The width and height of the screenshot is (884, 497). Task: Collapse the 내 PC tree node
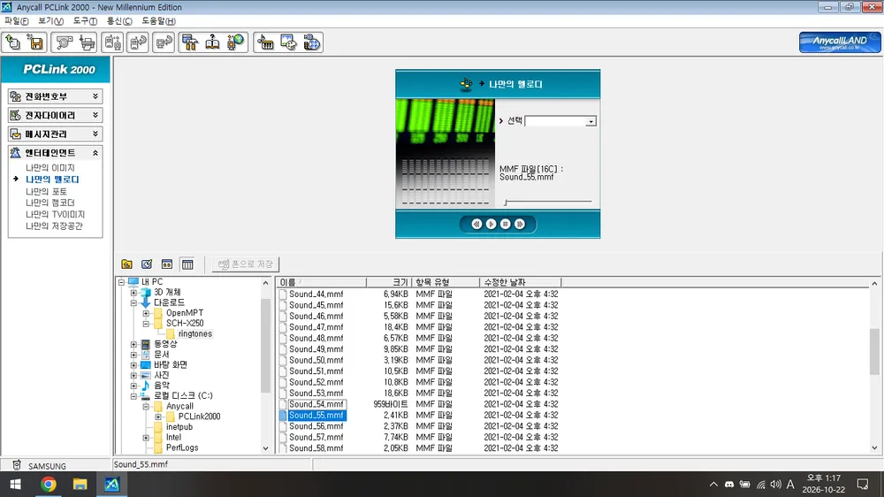121,282
